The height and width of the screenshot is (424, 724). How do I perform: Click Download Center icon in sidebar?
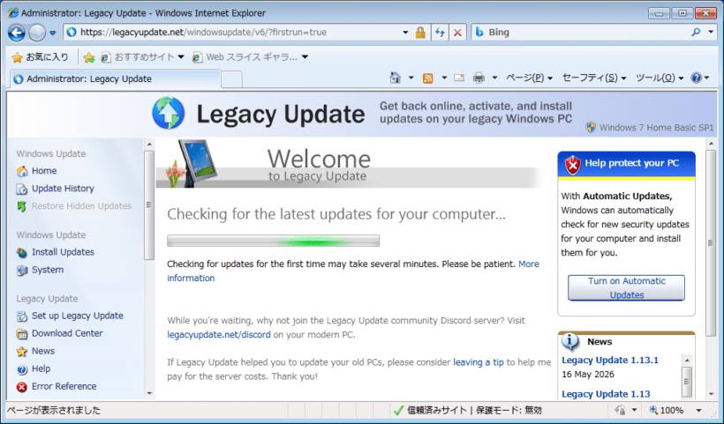pos(22,334)
